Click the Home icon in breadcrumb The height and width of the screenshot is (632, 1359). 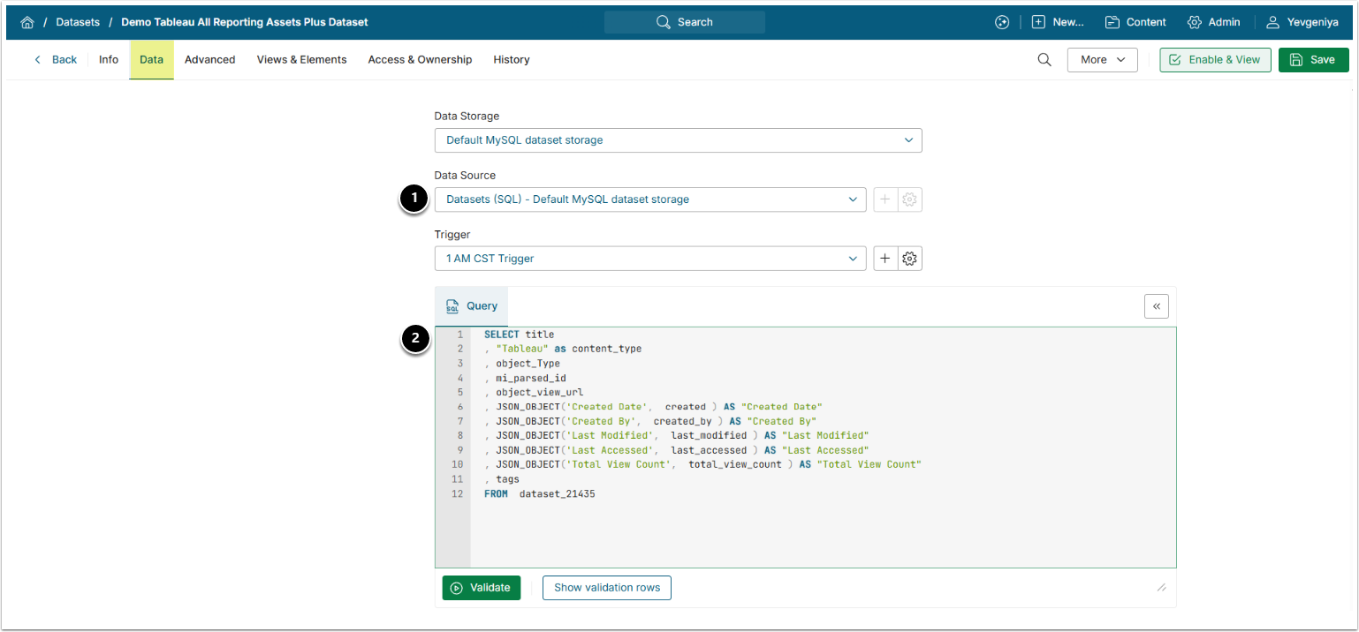pyautogui.click(x=27, y=22)
